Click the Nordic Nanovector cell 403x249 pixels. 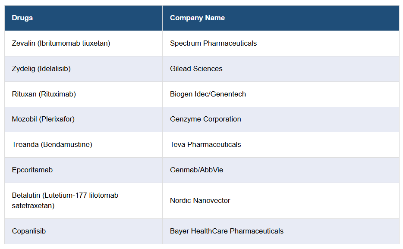[x=200, y=201]
